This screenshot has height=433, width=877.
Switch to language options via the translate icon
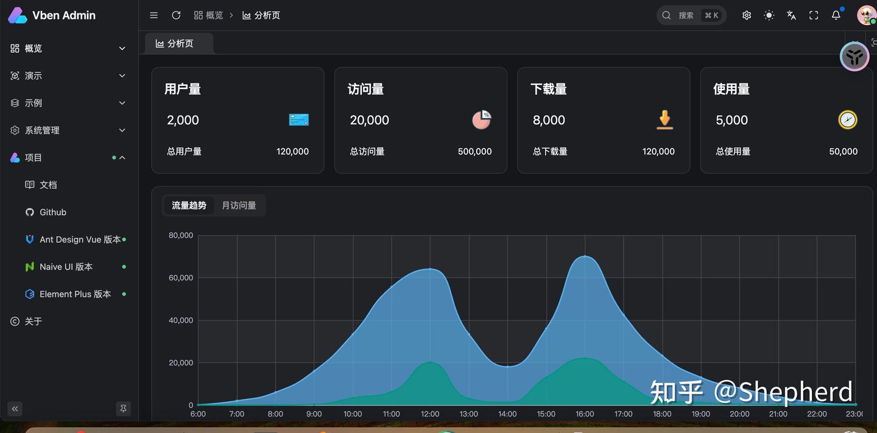791,15
